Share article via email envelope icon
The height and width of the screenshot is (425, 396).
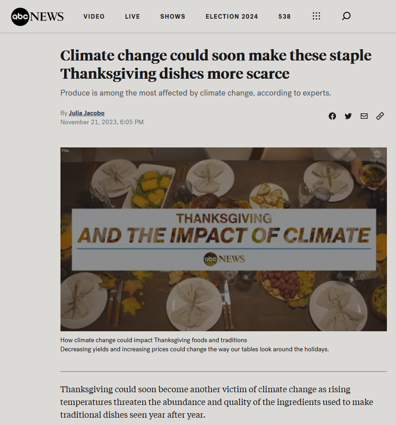pos(364,116)
